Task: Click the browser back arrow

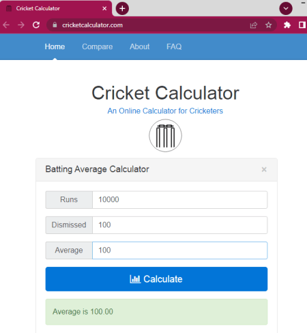Action: coord(6,25)
